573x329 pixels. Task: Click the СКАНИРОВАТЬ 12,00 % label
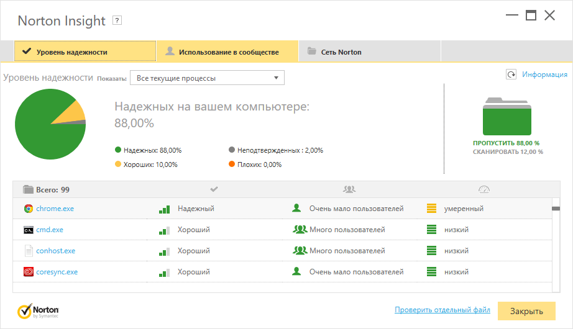click(x=508, y=152)
